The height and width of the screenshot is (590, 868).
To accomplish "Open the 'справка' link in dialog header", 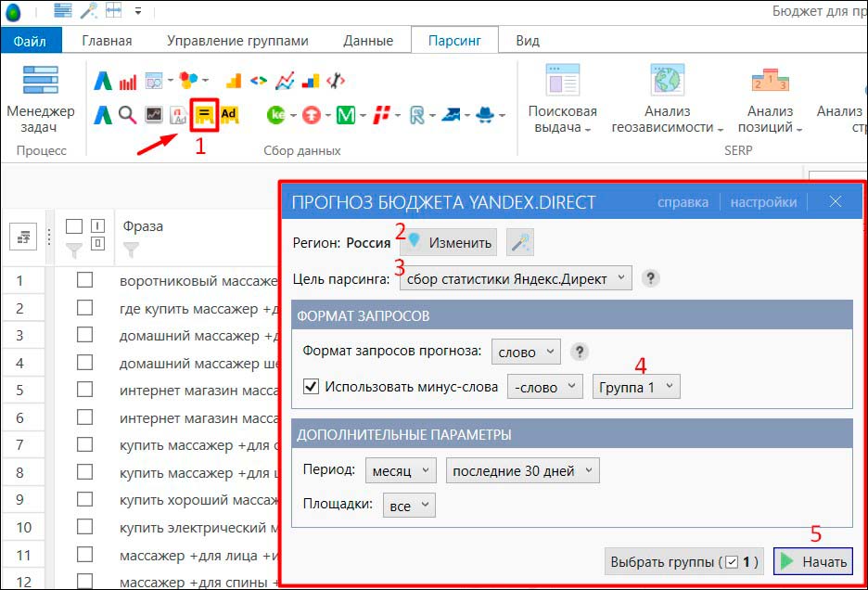I will tap(683, 202).
